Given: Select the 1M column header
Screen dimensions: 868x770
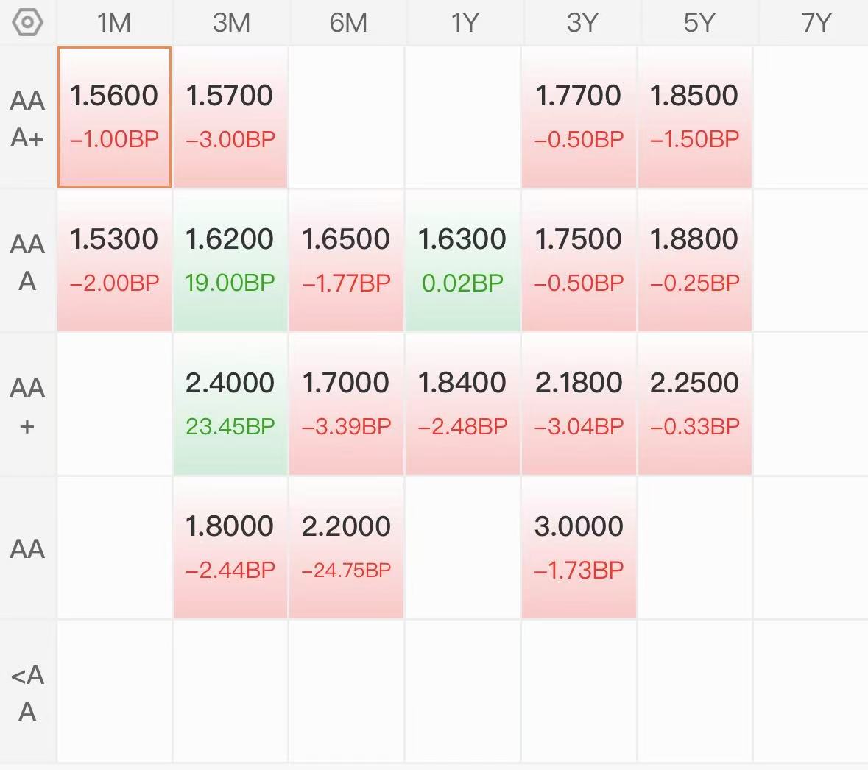Looking at the screenshot, I should (114, 23).
